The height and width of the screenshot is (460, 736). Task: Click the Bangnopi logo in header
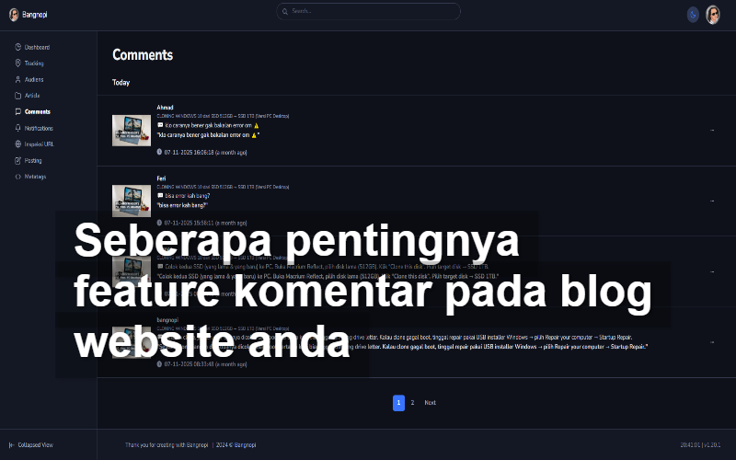[x=30, y=15]
